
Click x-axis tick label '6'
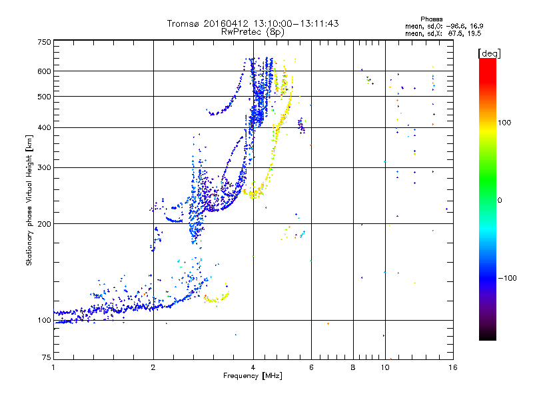311,367
